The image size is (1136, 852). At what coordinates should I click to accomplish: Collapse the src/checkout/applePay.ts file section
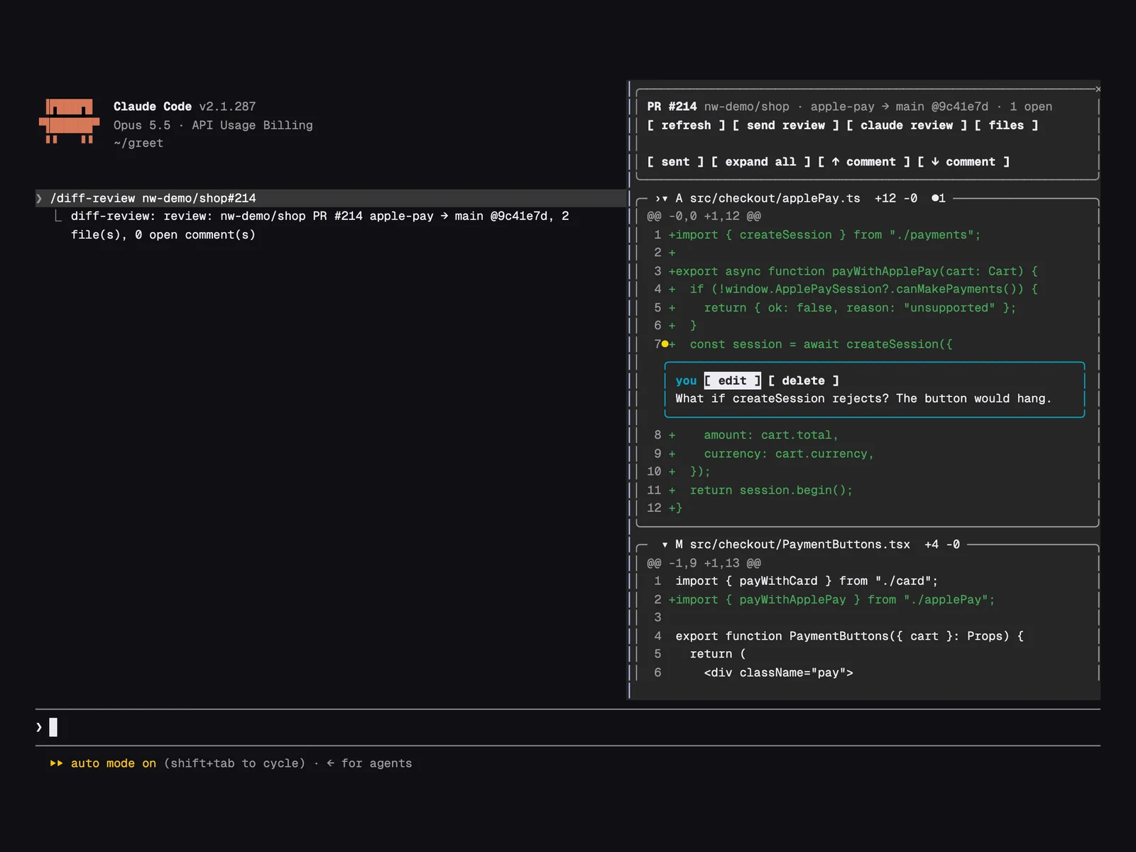click(665, 198)
